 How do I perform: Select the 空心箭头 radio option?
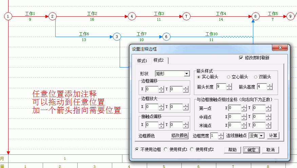coord(229,77)
